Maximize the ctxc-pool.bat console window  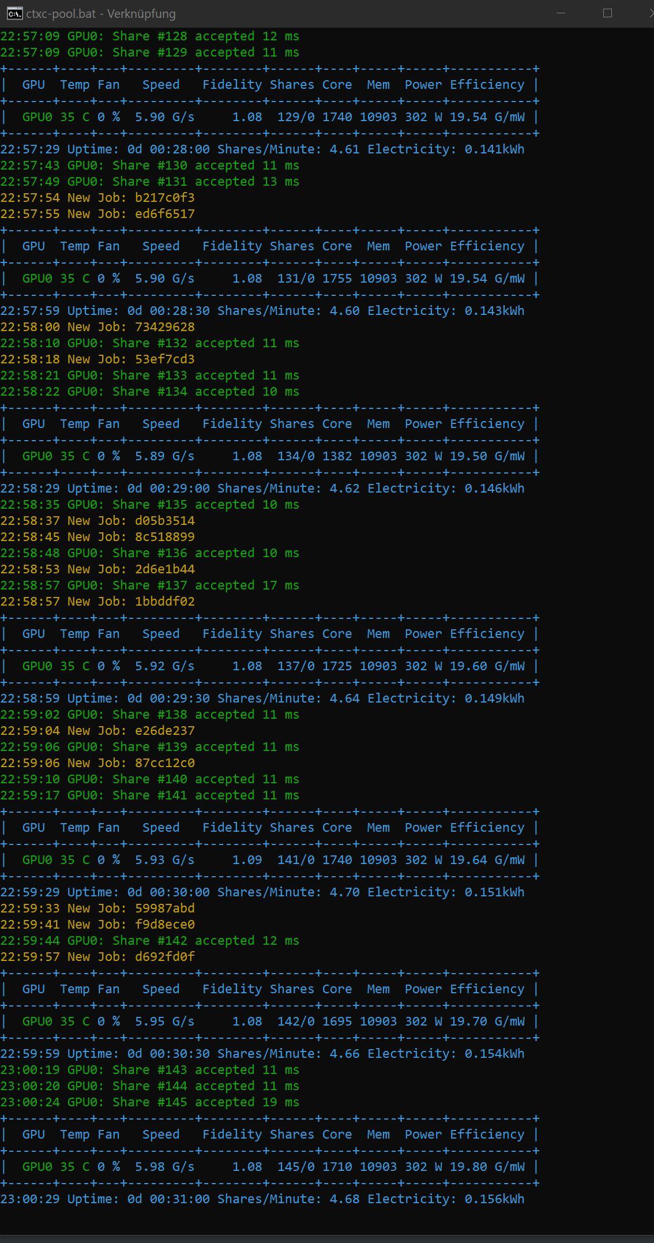pos(607,13)
